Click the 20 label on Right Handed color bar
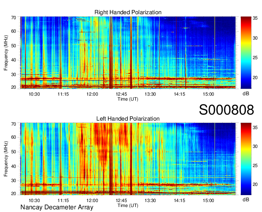Screen dimensions: 262x212 255,78
